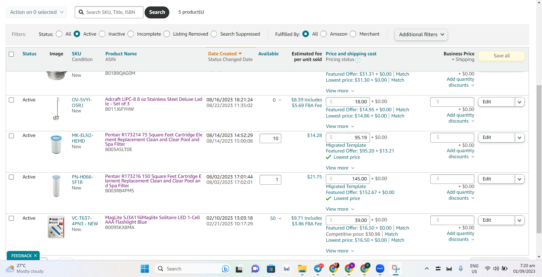Filter Fulfilled By Amazon

324,34
